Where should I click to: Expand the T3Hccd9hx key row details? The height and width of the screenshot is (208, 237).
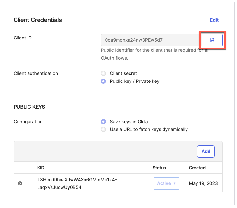click(x=20, y=183)
